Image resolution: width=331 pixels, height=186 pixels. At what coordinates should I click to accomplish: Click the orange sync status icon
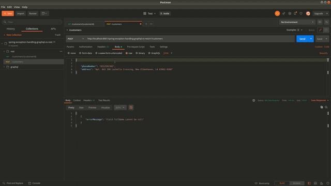pos(277,13)
